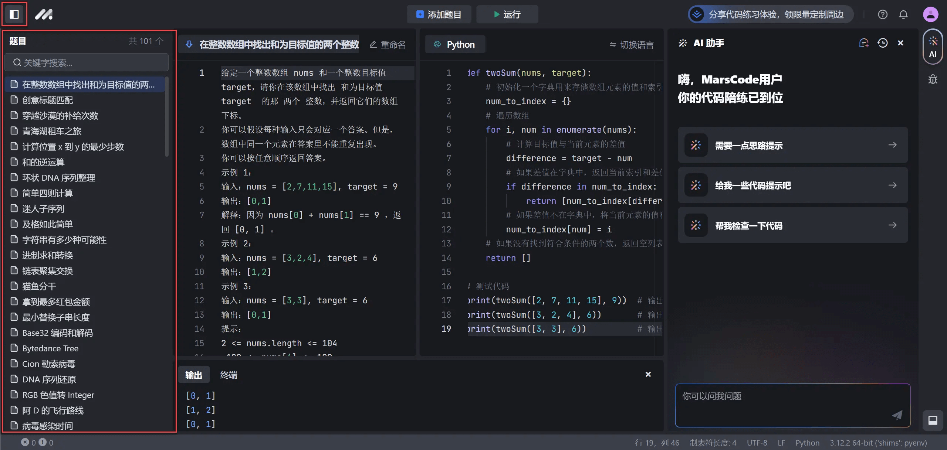The width and height of the screenshot is (947, 450).
Task: Select the 输出 tab
Action: click(193, 375)
